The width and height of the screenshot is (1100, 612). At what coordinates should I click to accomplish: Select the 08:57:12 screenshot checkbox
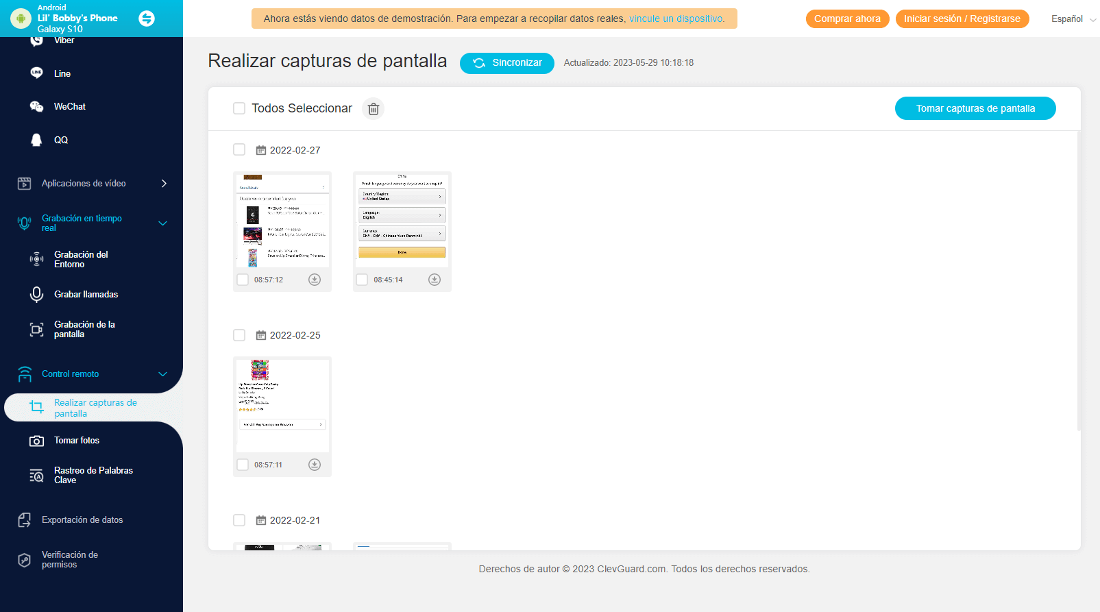pos(243,280)
